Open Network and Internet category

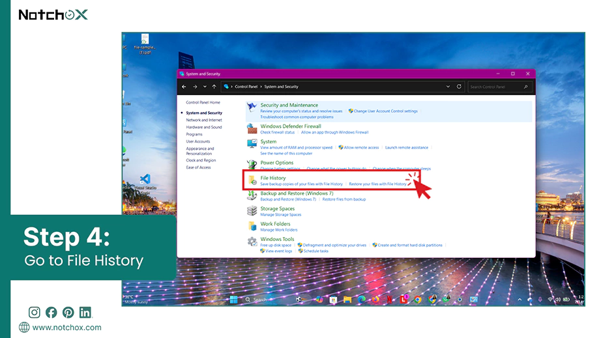pyautogui.click(x=204, y=120)
